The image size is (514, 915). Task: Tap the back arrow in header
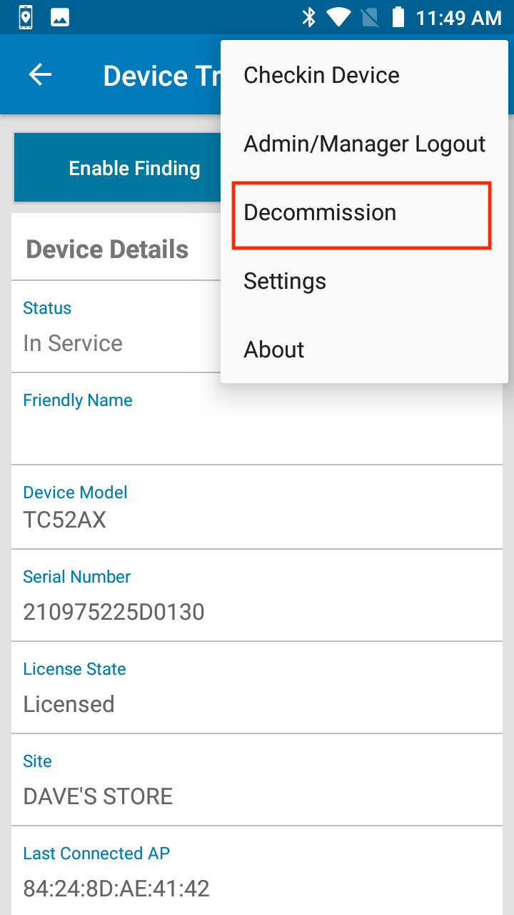pyautogui.click(x=40, y=75)
